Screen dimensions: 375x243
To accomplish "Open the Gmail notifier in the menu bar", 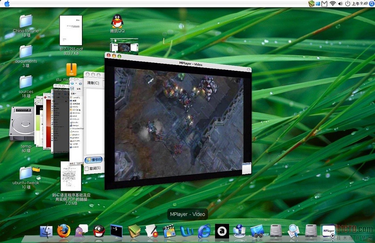I will point(324,4).
